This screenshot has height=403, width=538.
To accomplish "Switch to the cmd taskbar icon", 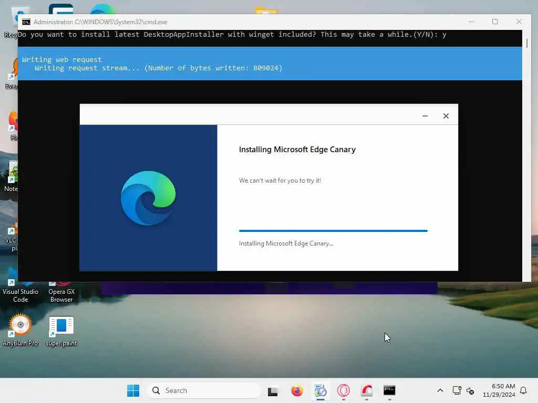I will [389, 390].
